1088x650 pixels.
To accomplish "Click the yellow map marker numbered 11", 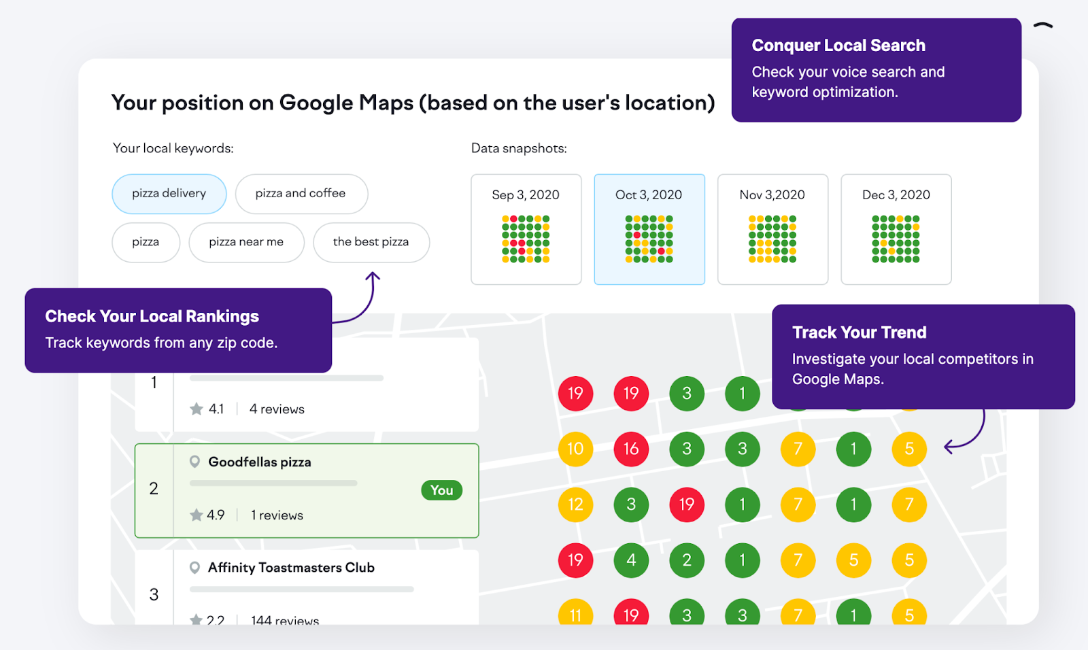I will [576, 612].
